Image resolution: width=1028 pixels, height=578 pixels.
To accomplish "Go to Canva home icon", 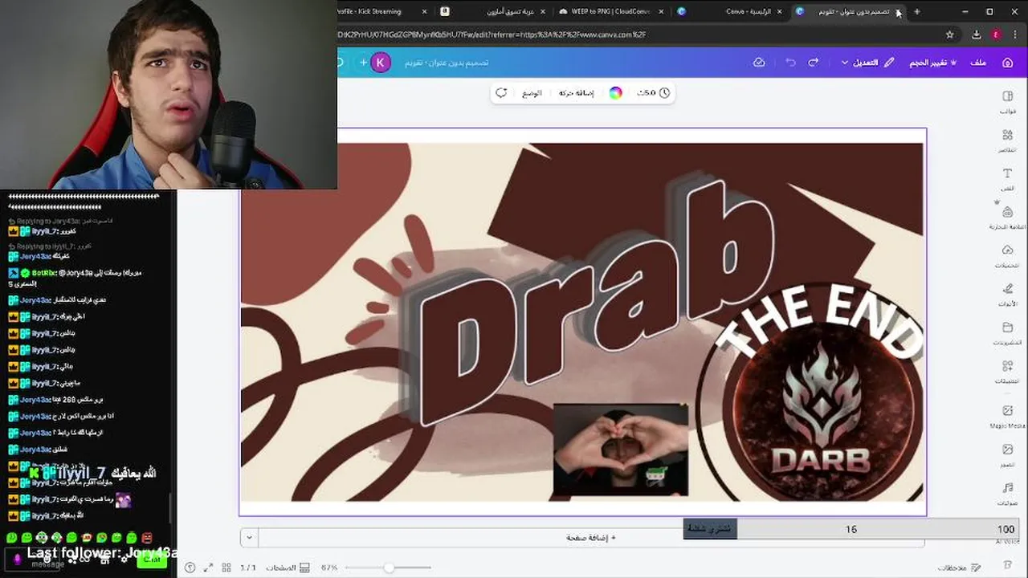I will point(1008,63).
